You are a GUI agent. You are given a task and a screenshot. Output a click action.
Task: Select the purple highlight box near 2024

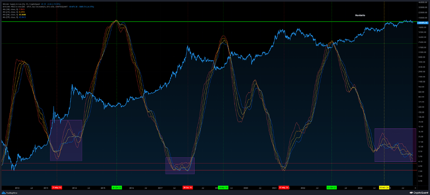(395, 145)
